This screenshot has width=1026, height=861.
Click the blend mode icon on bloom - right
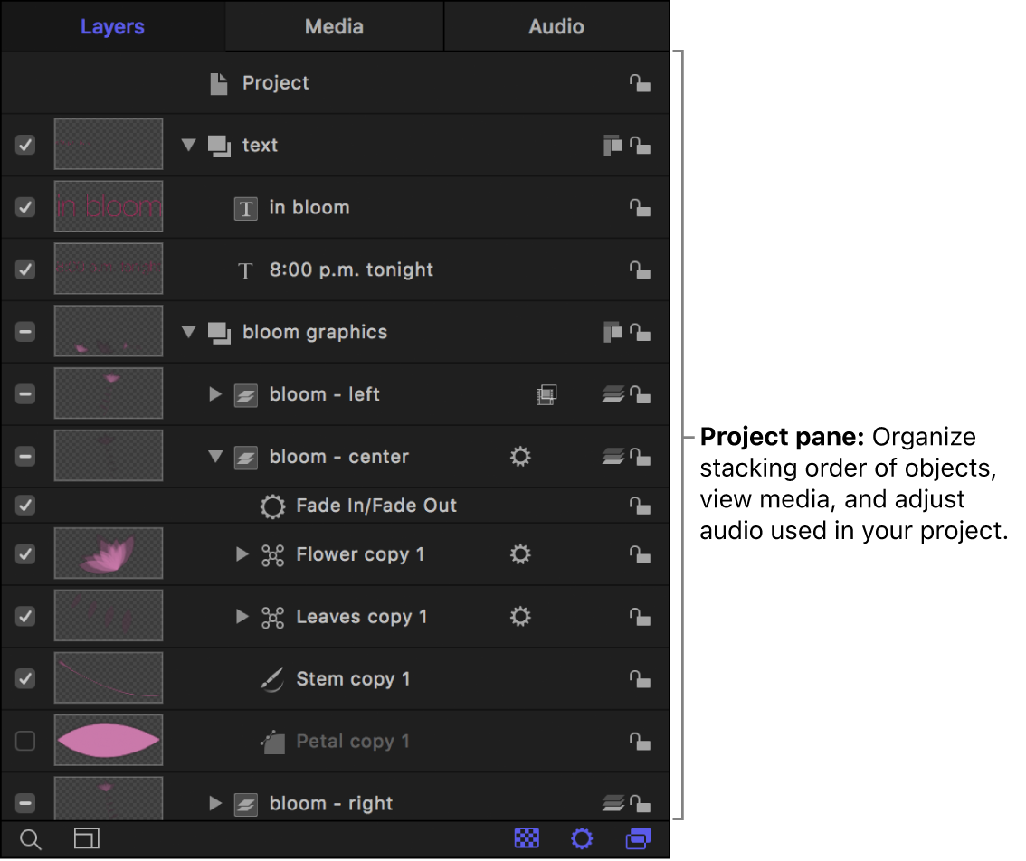coord(613,803)
